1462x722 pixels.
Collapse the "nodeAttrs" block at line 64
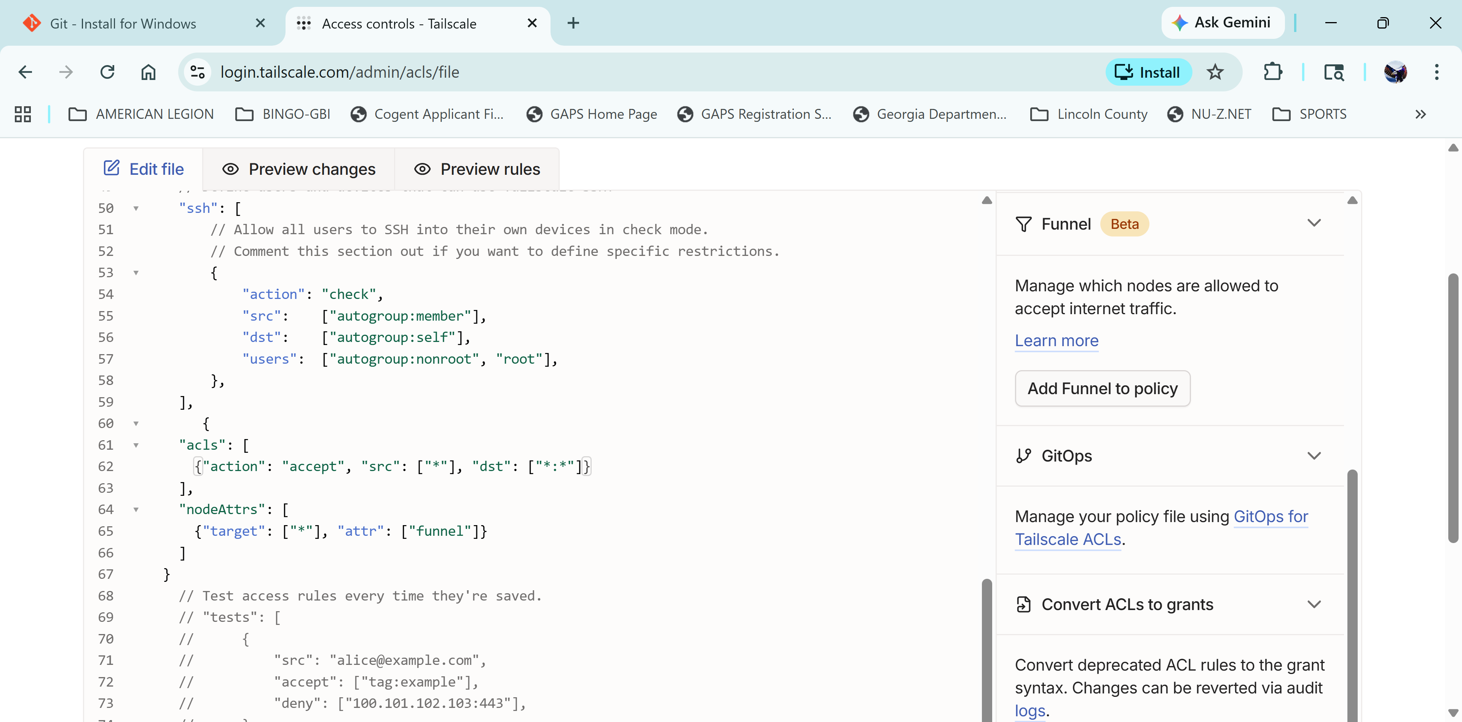136,510
